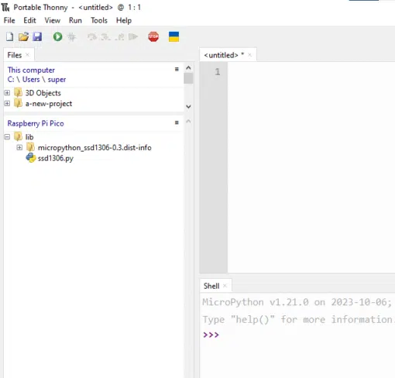
Task: Click the down arrow of the file list scrollbar
Action: click(x=188, y=106)
